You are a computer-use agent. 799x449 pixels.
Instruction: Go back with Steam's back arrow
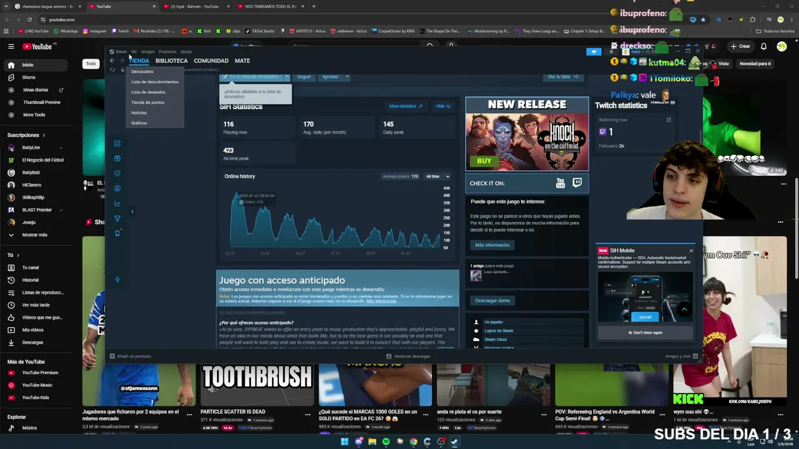point(112,60)
